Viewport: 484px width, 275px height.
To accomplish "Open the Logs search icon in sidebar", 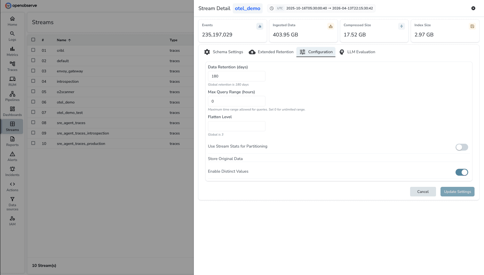I will coord(12,34).
